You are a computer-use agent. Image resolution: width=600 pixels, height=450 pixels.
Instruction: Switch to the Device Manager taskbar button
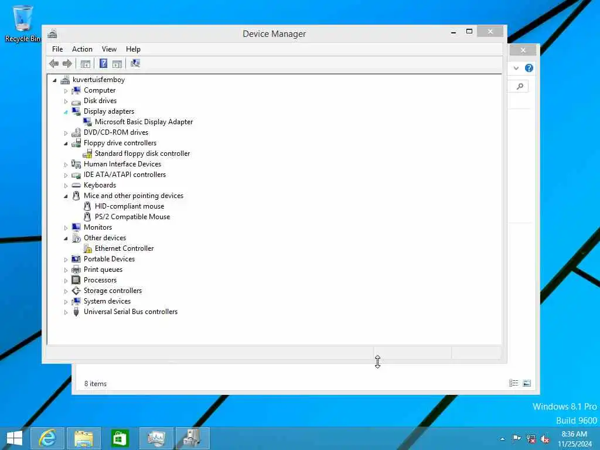coord(192,438)
